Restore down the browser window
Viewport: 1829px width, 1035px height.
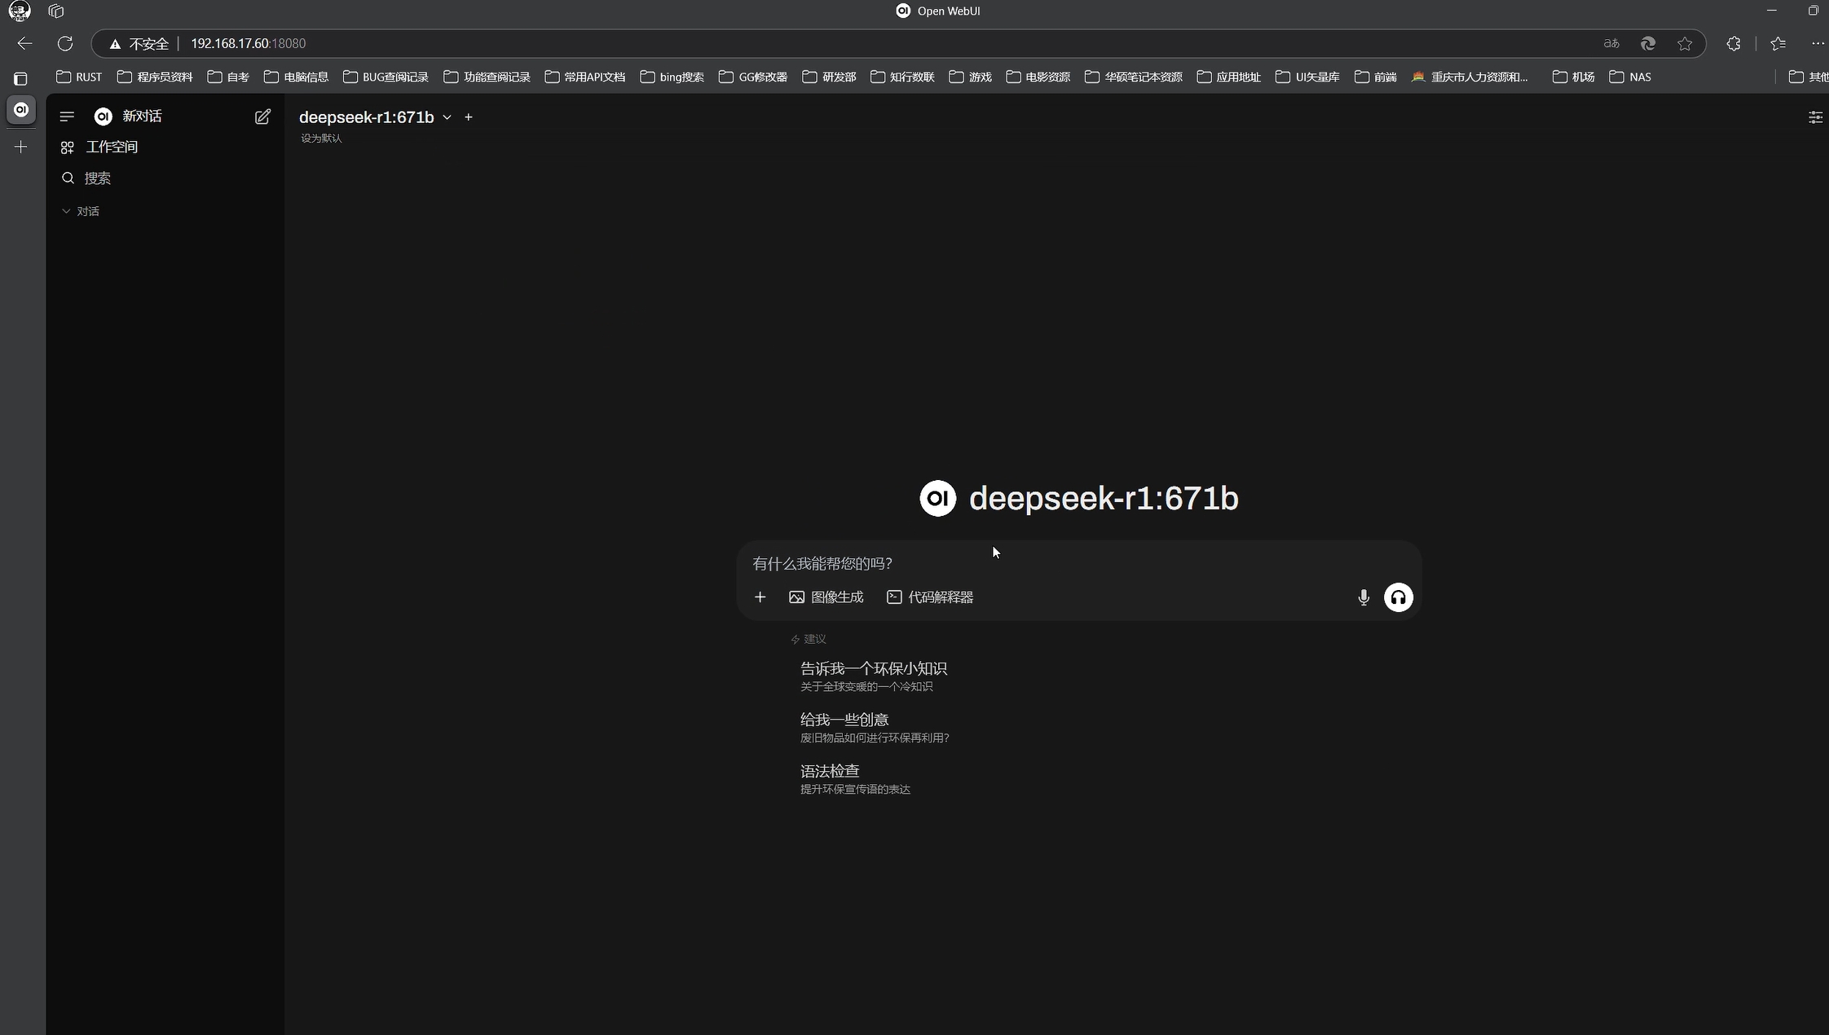[x=1813, y=11]
